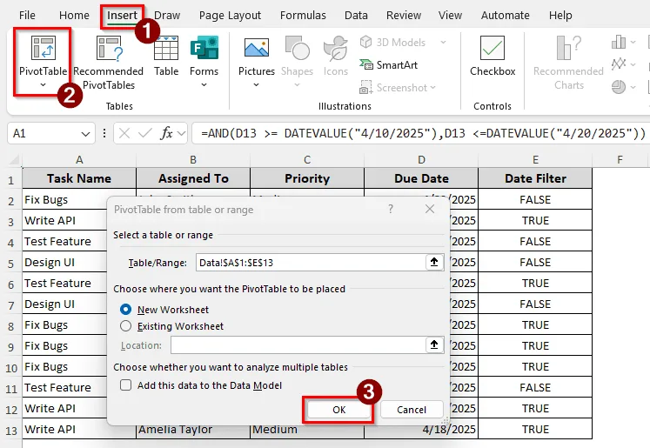Click the Location input field
Image resolution: width=650 pixels, height=448 pixels.
click(298, 344)
